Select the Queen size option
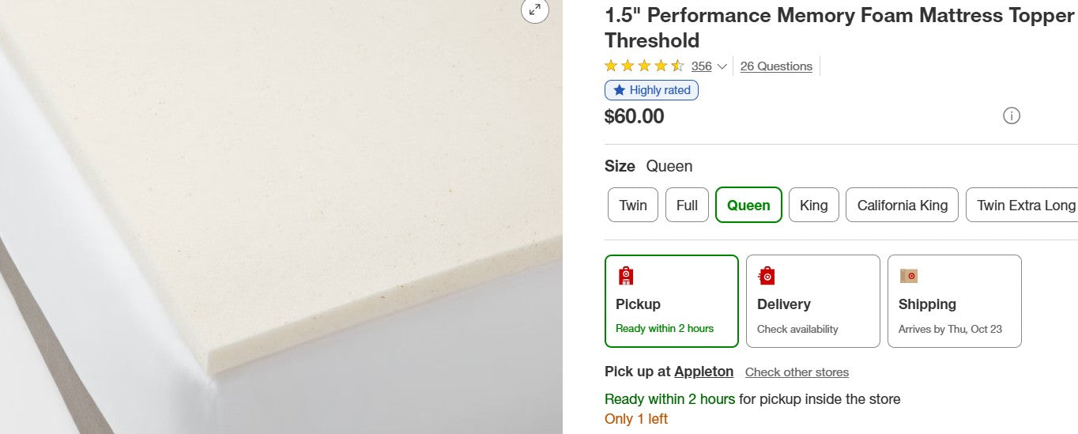1078x434 pixels. pyautogui.click(x=748, y=206)
